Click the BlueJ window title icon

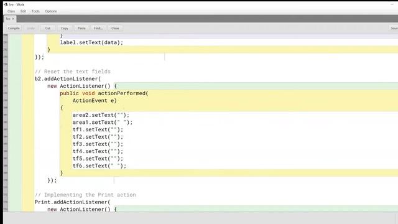click(x=6, y=4)
